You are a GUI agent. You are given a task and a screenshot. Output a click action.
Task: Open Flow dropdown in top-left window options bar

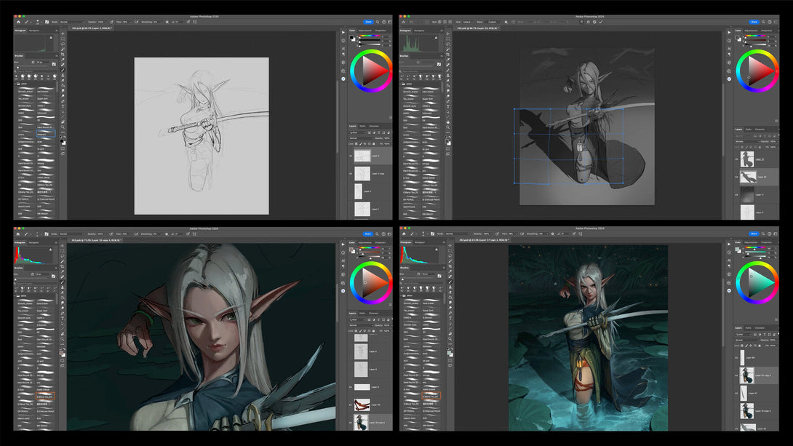(x=131, y=22)
